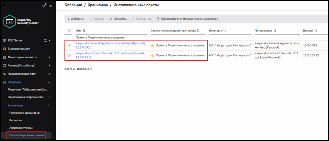Expand Мониторинг и отчеты section
This screenshot has height=141, width=329.
tap(49, 57)
